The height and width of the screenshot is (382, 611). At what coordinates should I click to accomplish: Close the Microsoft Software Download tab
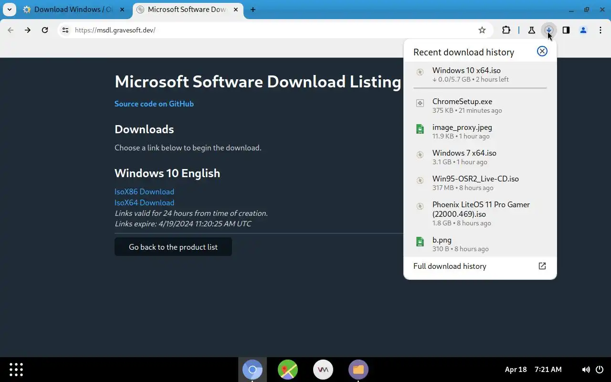236,10
